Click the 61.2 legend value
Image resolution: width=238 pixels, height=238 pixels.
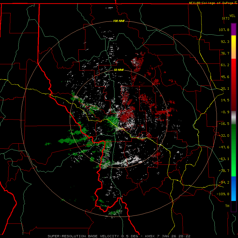pos(225,65)
